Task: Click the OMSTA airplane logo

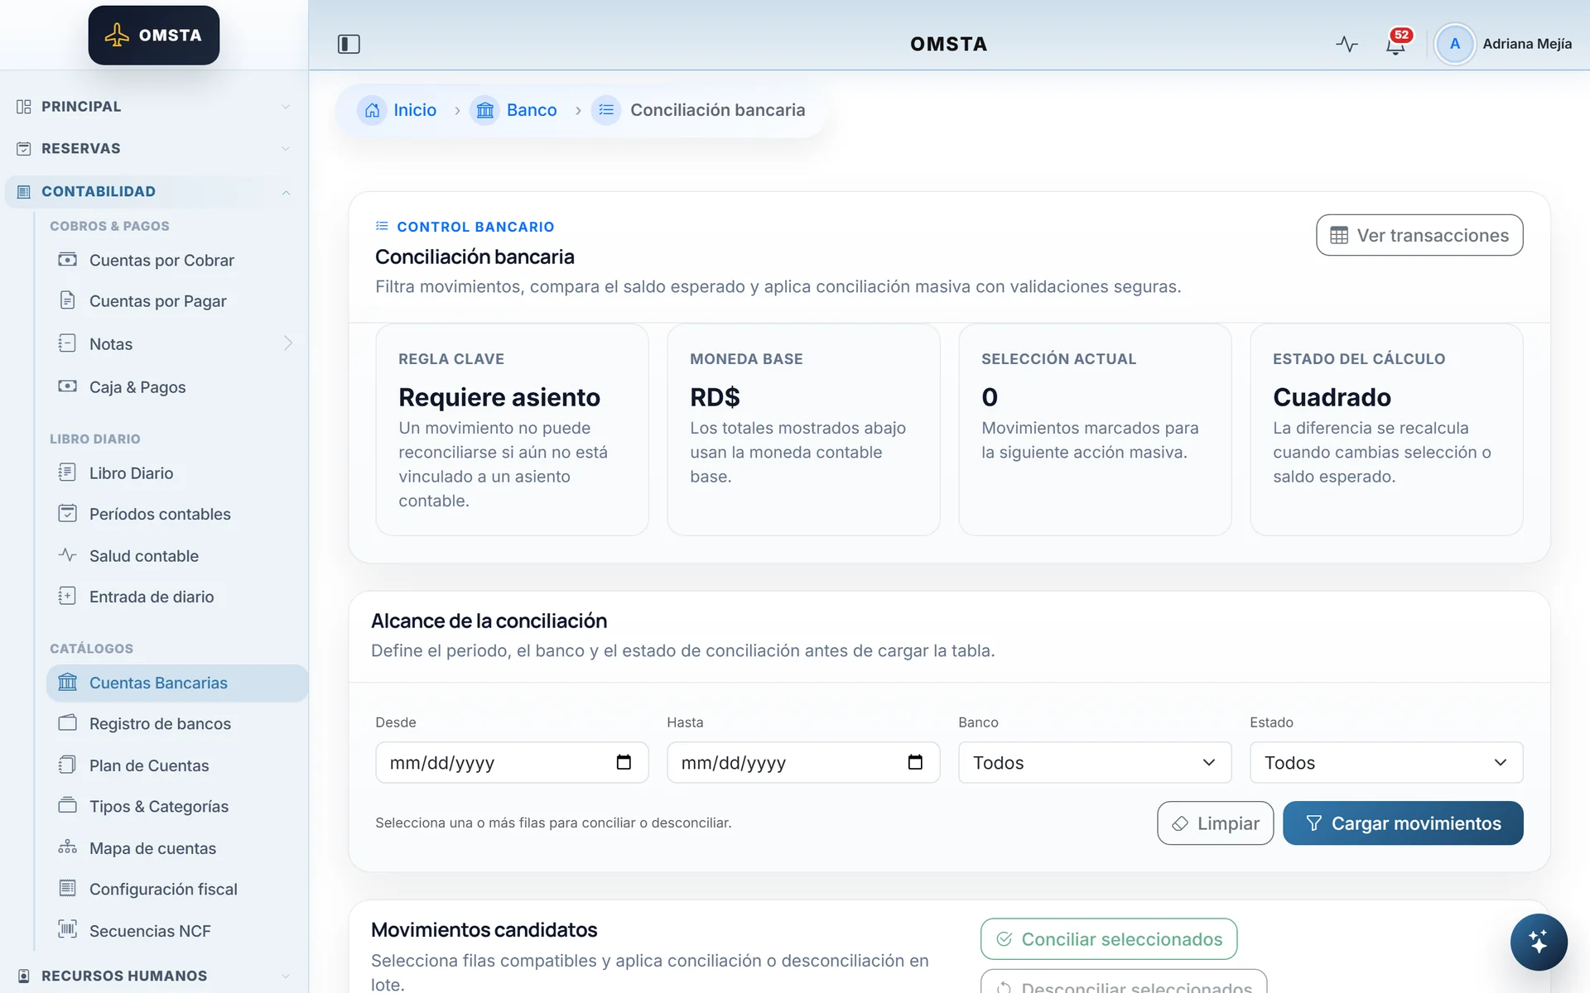Action: point(154,36)
